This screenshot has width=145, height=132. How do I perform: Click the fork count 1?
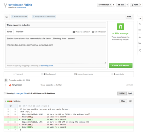coord(141,5)
